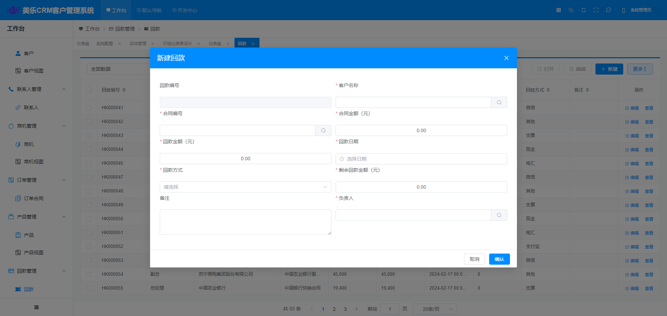Toggle select-all checkbox in table header
667x316 pixels.
(89, 90)
